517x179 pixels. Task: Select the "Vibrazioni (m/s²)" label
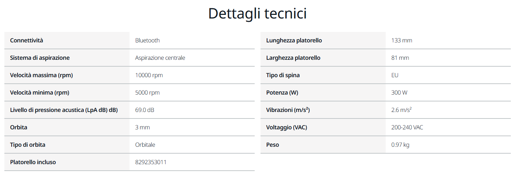coord(288,110)
